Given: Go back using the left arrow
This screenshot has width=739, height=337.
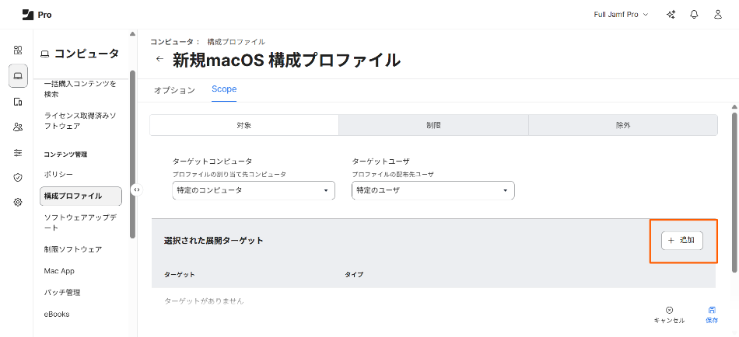Looking at the screenshot, I should click(x=160, y=59).
